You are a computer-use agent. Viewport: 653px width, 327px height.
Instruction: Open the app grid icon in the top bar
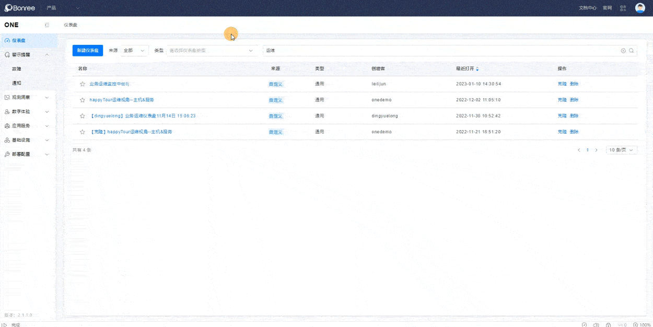tap(623, 8)
